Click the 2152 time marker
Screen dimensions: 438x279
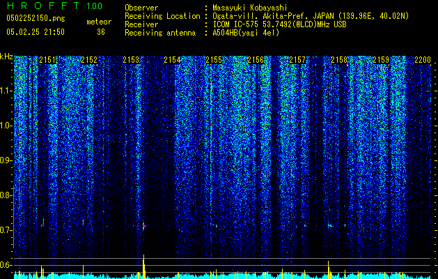[89, 60]
